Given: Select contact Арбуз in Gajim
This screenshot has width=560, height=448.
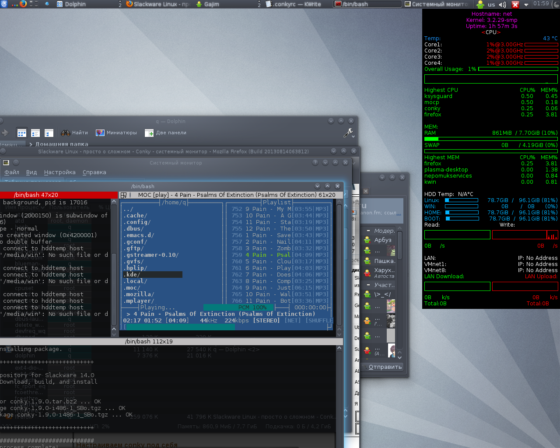Looking at the screenshot, I should (379, 240).
